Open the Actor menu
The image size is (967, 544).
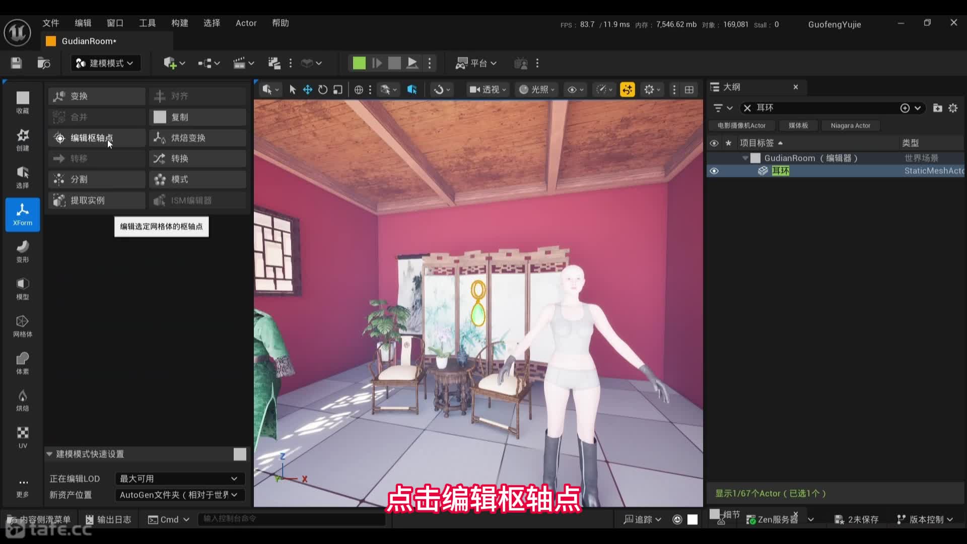[x=246, y=23]
